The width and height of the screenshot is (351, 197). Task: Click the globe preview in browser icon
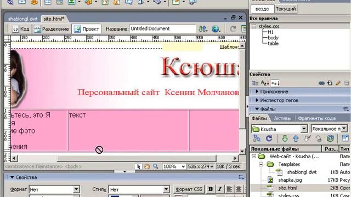(x=216, y=29)
